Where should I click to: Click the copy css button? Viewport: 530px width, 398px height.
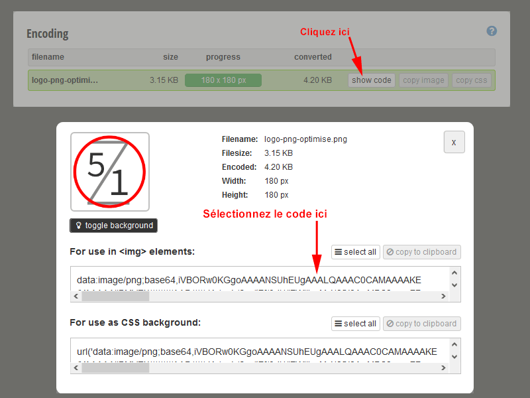[x=472, y=80]
